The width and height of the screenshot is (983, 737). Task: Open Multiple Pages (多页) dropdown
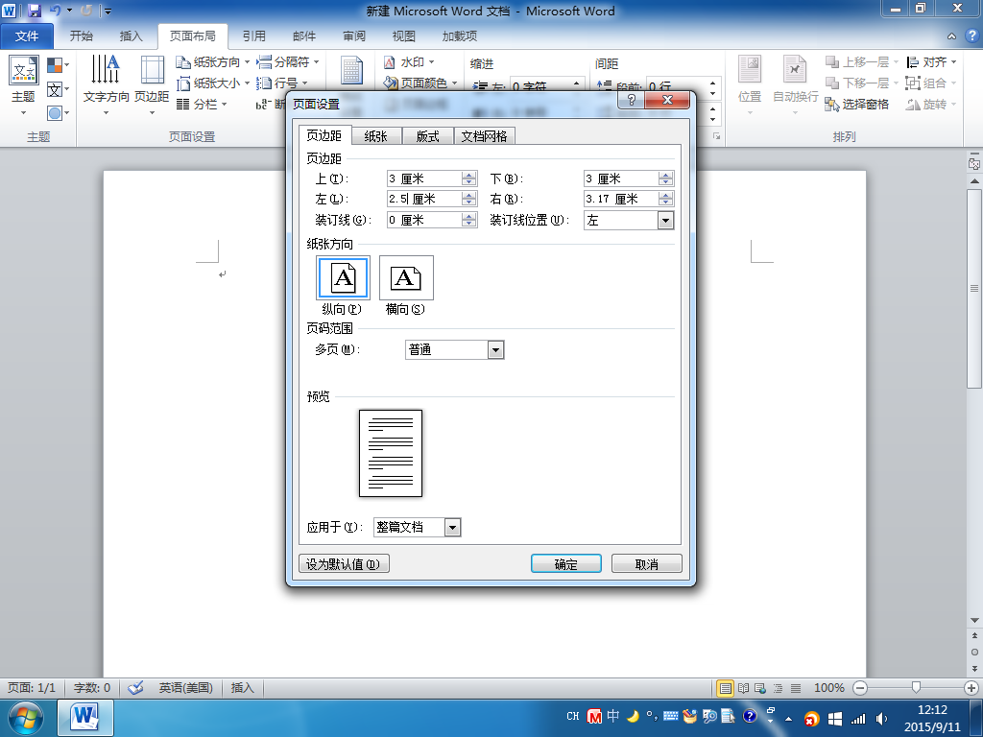(495, 349)
